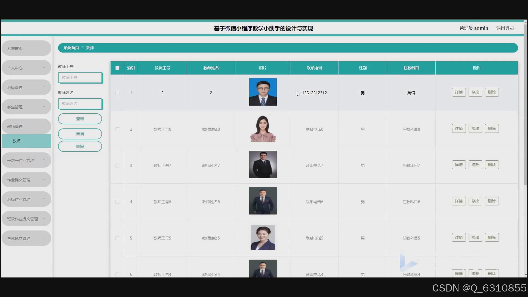528x297 pixels.
Task: Tick the select-all checkbox in table header
Action: pyautogui.click(x=117, y=68)
